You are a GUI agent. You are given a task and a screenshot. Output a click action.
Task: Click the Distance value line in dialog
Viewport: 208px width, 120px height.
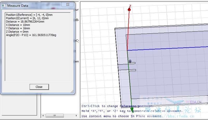[25, 22]
